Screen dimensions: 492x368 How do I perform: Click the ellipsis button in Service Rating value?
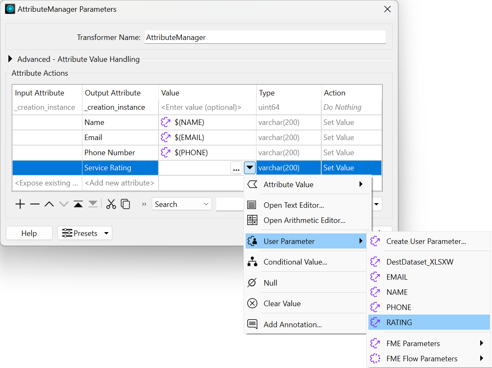[x=236, y=168]
